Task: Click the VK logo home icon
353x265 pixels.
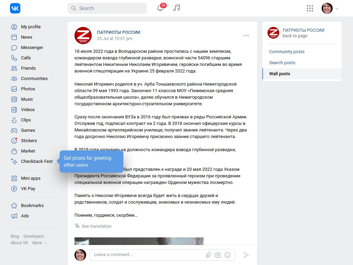Action: click(15, 8)
